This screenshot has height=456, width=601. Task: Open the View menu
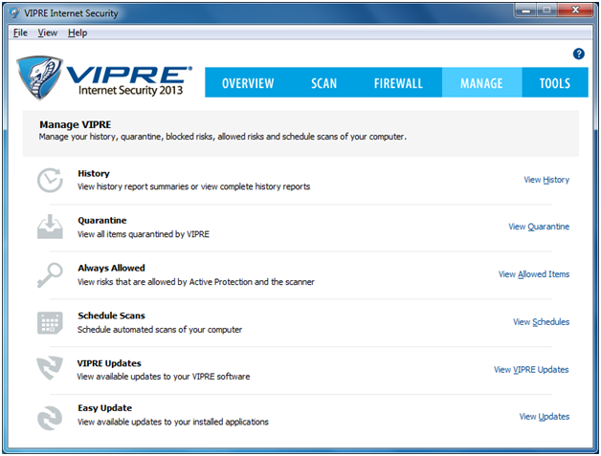coord(48,33)
